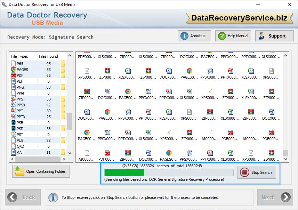This screenshot has height=210, width=298.
Task: Open the yellow folder in the RAF row
Action: click(x=63, y=152)
